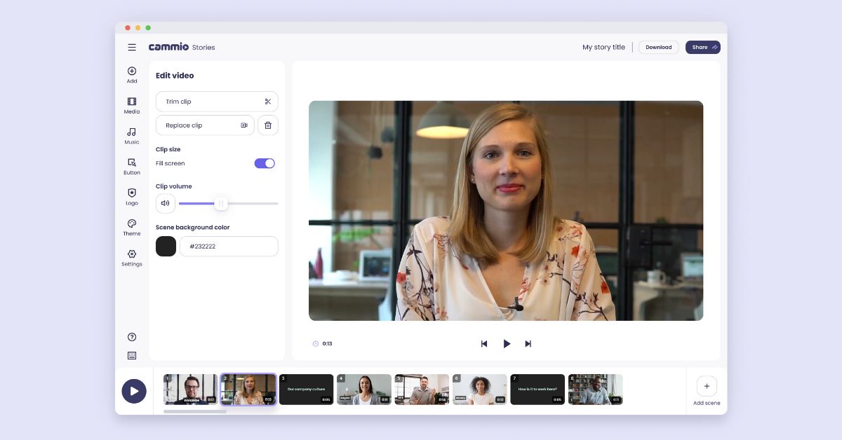Delete the clip with the trash icon
This screenshot has width=842, height=440.
pos(268,125)
